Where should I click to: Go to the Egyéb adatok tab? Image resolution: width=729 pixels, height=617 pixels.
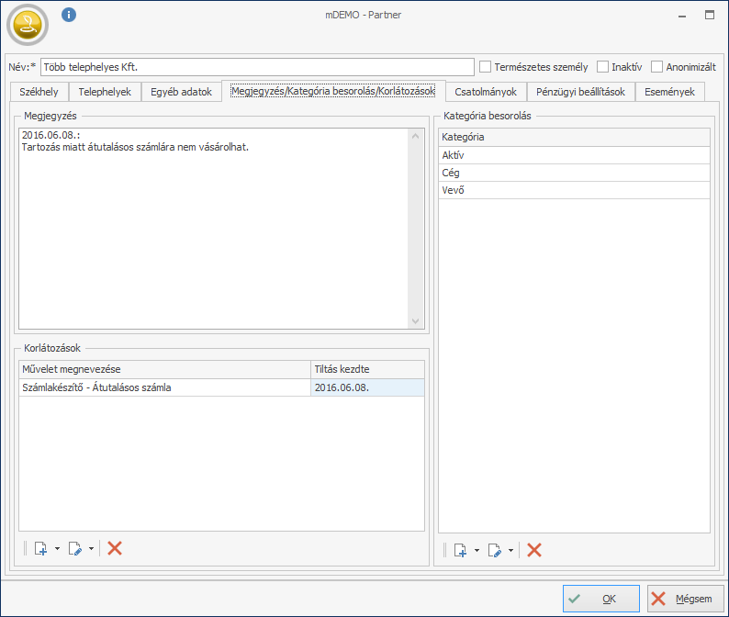181,92
